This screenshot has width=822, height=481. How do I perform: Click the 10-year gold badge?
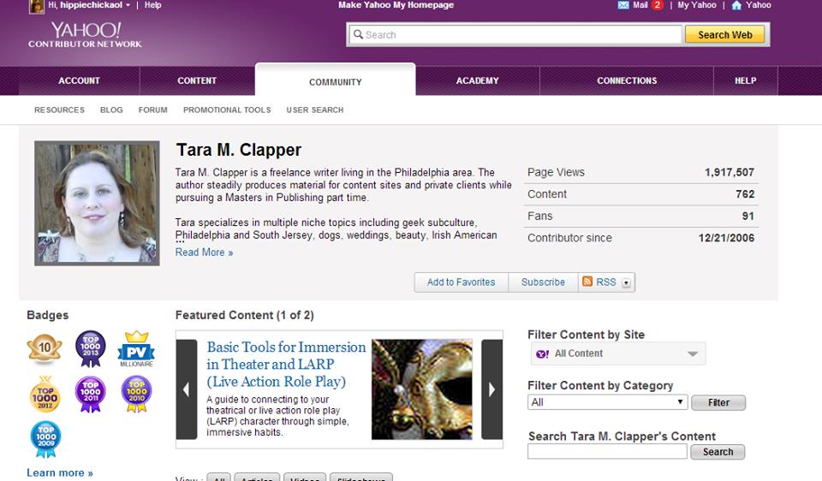pyautogui.click(x=45, y=348)
